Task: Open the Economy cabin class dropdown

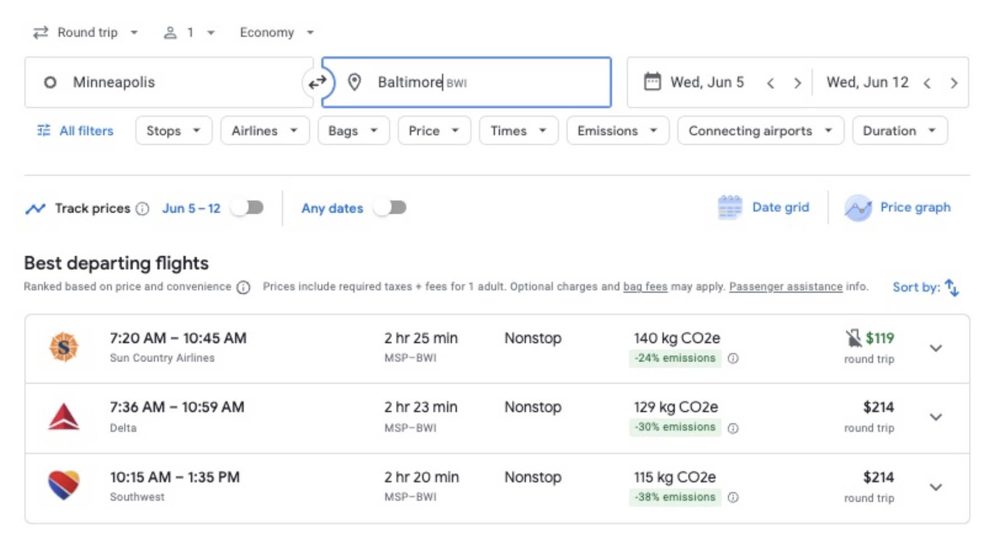Action: (x=275, y=32)
